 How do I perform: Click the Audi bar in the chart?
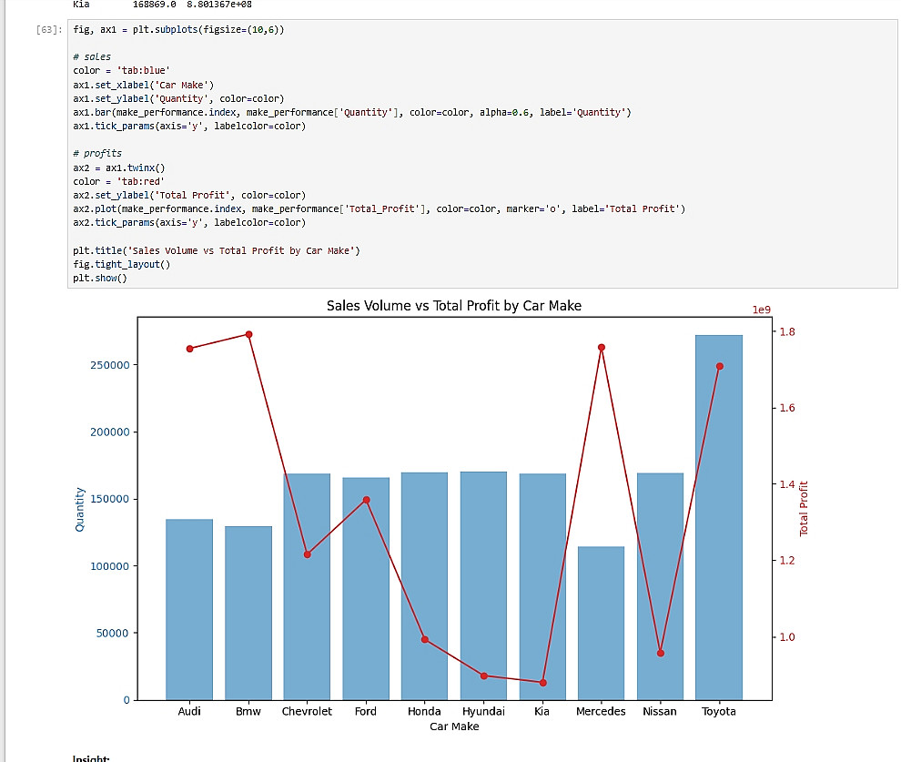(189, 610)
